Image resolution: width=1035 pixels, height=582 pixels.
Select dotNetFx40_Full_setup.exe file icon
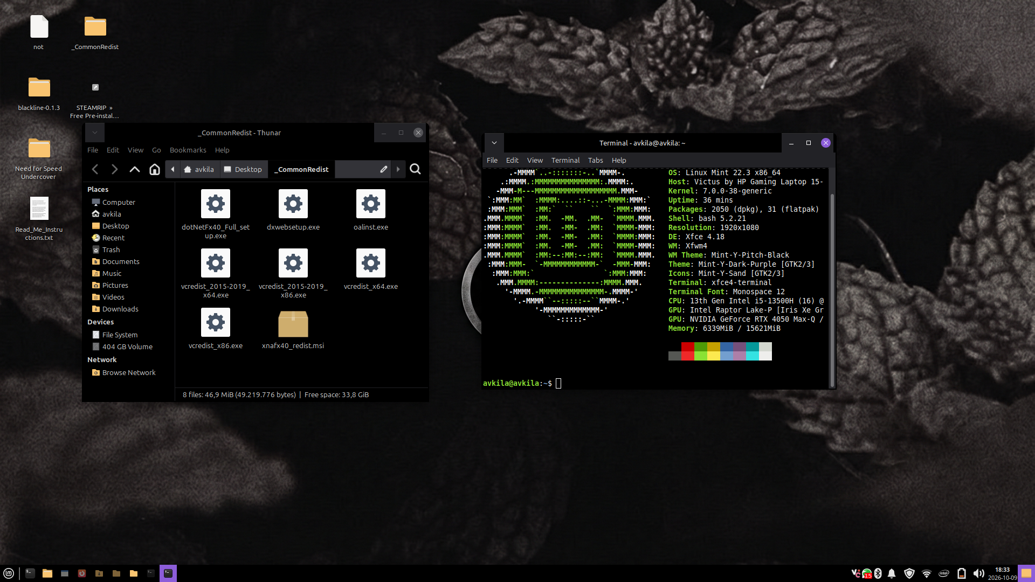pyautogui.click(x=216, y=204)
